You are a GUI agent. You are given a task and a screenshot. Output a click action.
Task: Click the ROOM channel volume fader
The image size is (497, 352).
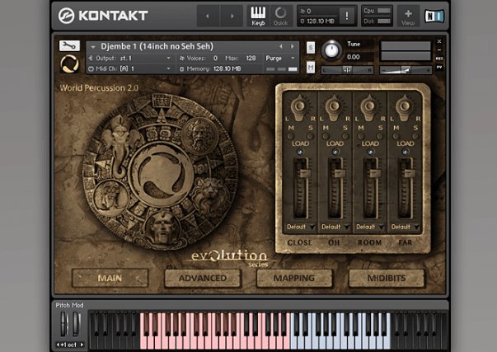pos(375,173)
